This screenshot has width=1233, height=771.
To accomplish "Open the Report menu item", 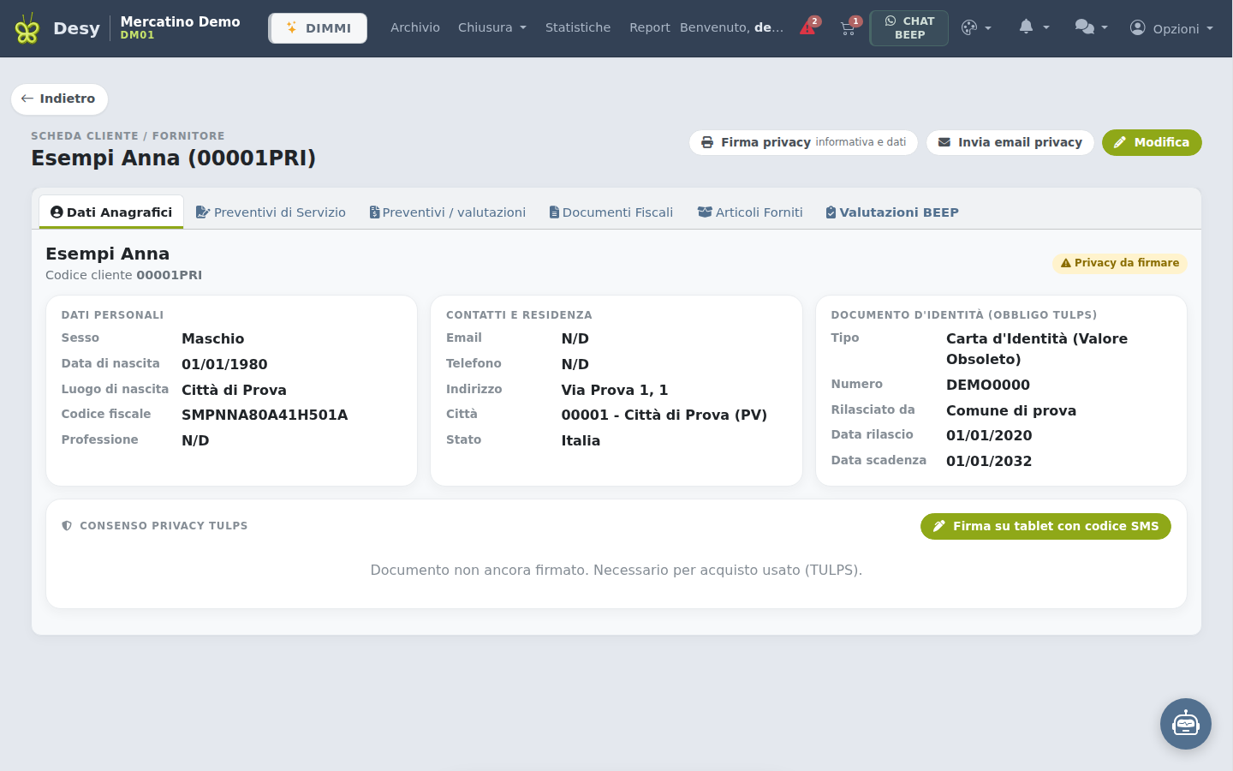I will [650, 27].
